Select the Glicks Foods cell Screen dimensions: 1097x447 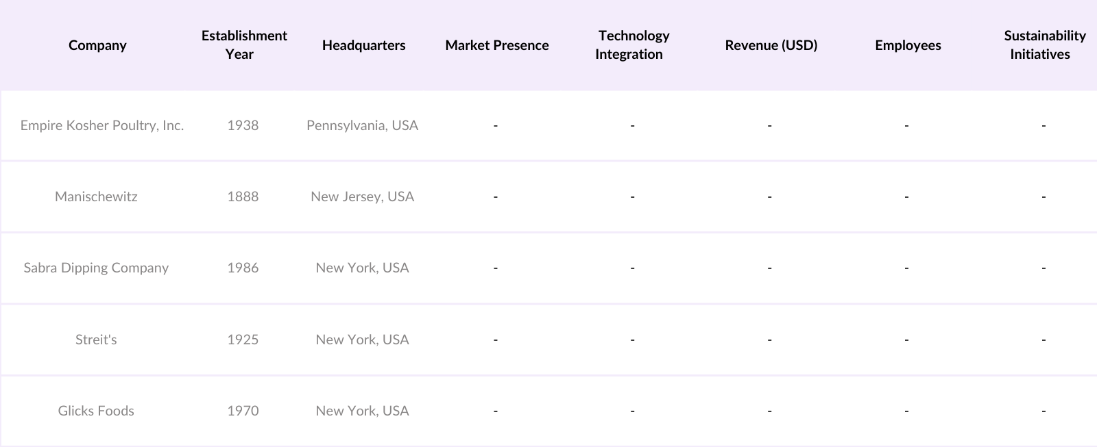pos(96,411)
